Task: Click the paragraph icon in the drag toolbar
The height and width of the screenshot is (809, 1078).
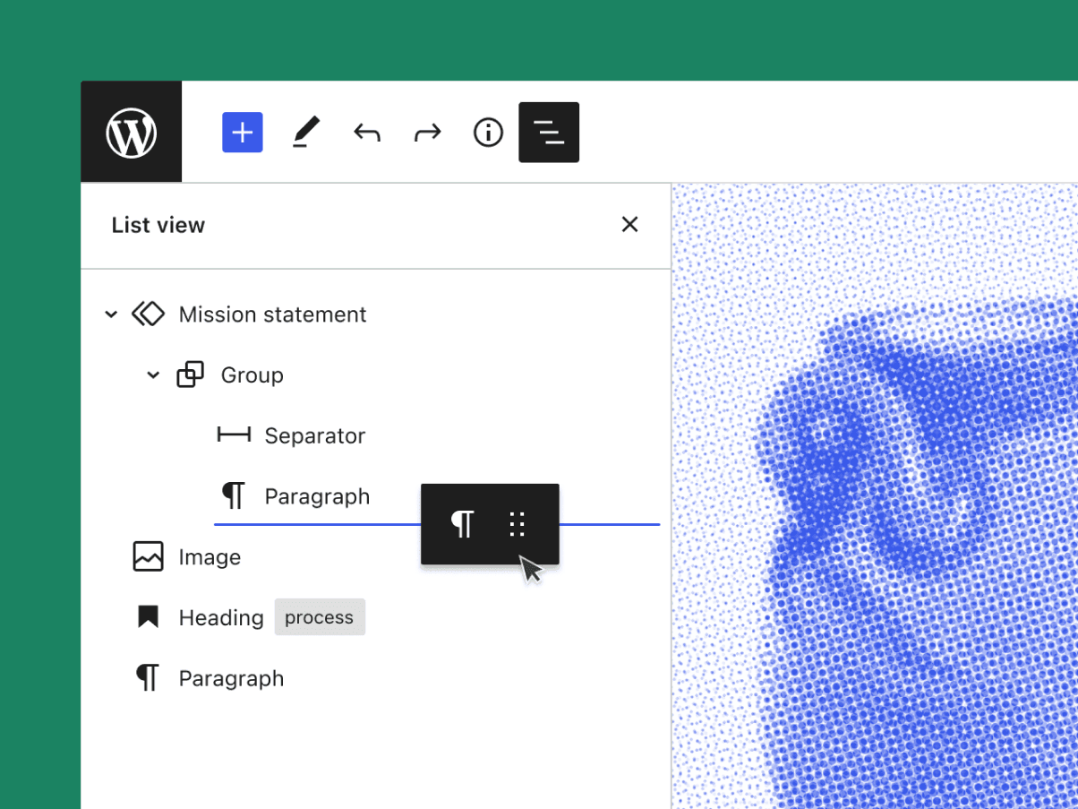Action: click(x=462, y=524)
